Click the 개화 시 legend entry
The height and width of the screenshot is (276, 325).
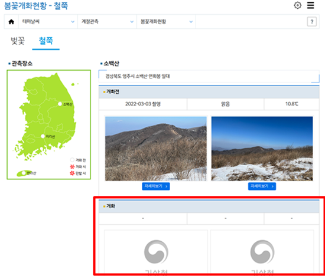coord(78,166)
